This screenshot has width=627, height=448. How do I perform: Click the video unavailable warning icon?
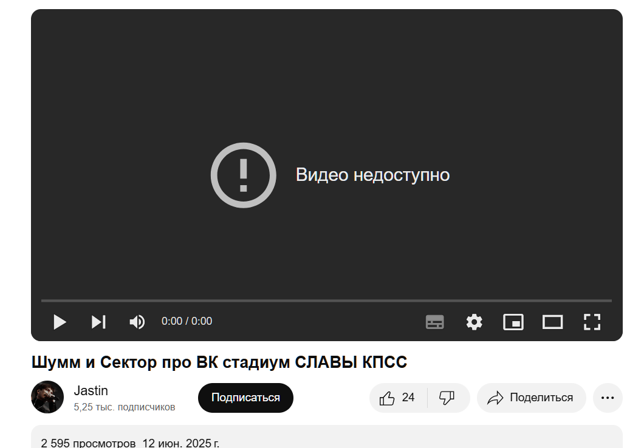click(x=244, y=175)
